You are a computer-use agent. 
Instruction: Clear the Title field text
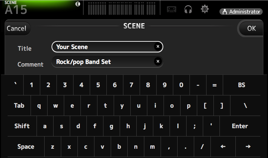point(158,47)
